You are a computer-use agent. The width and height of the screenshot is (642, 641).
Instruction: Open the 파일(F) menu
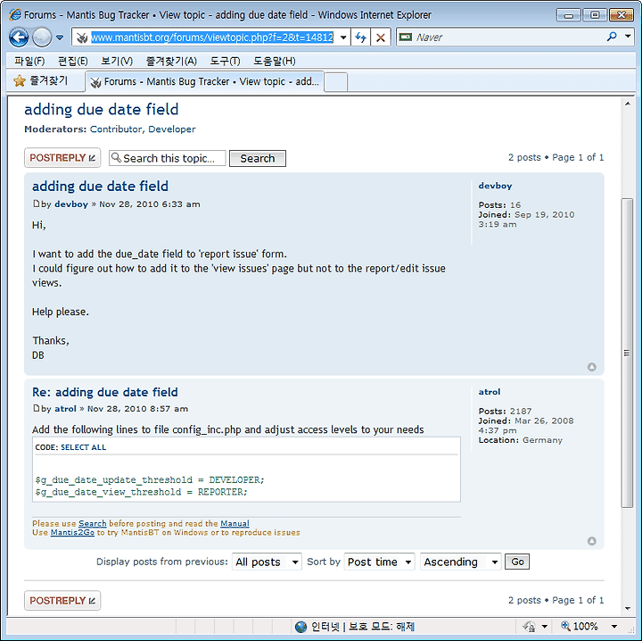click(29, 61)
